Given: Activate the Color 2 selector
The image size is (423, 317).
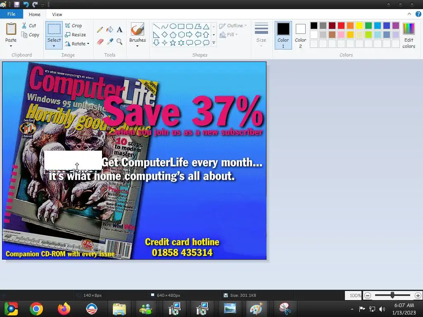Looking at the screenshot, I should click(300, 35).
